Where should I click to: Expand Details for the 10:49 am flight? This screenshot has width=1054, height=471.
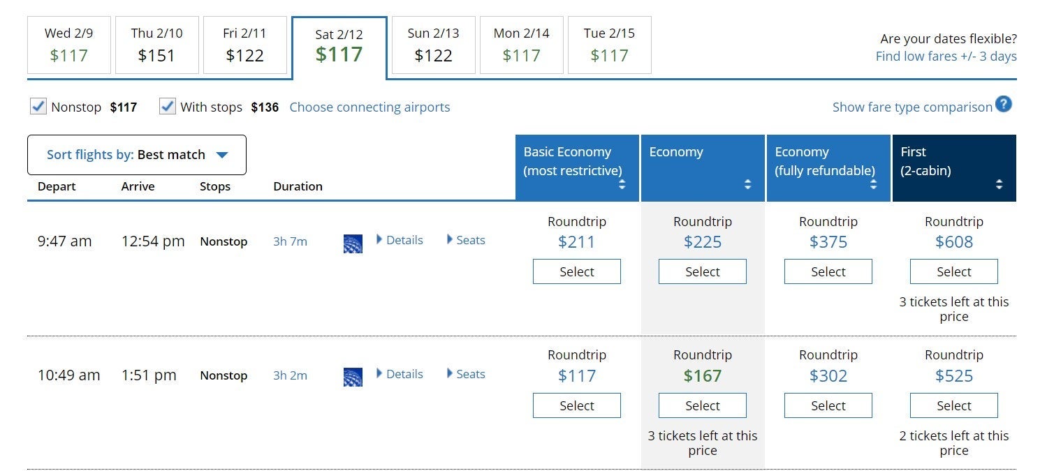click(400, 374)
